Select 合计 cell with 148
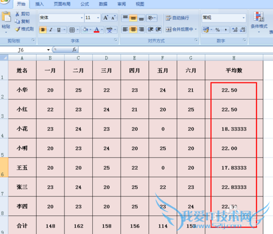Screen dimensions: 273x234 pyautogui.click(x=50, y=226)
